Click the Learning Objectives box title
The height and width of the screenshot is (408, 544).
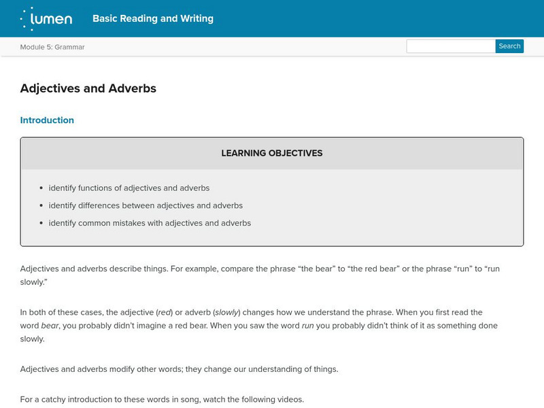[x=272, y=154]
